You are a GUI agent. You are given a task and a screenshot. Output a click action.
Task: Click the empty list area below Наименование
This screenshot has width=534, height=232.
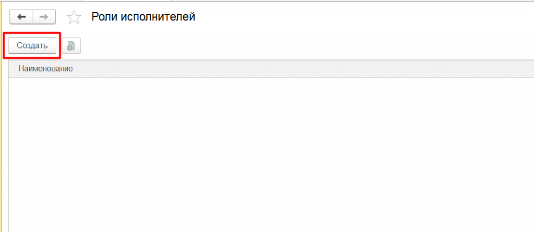click(x=271, y=155)
